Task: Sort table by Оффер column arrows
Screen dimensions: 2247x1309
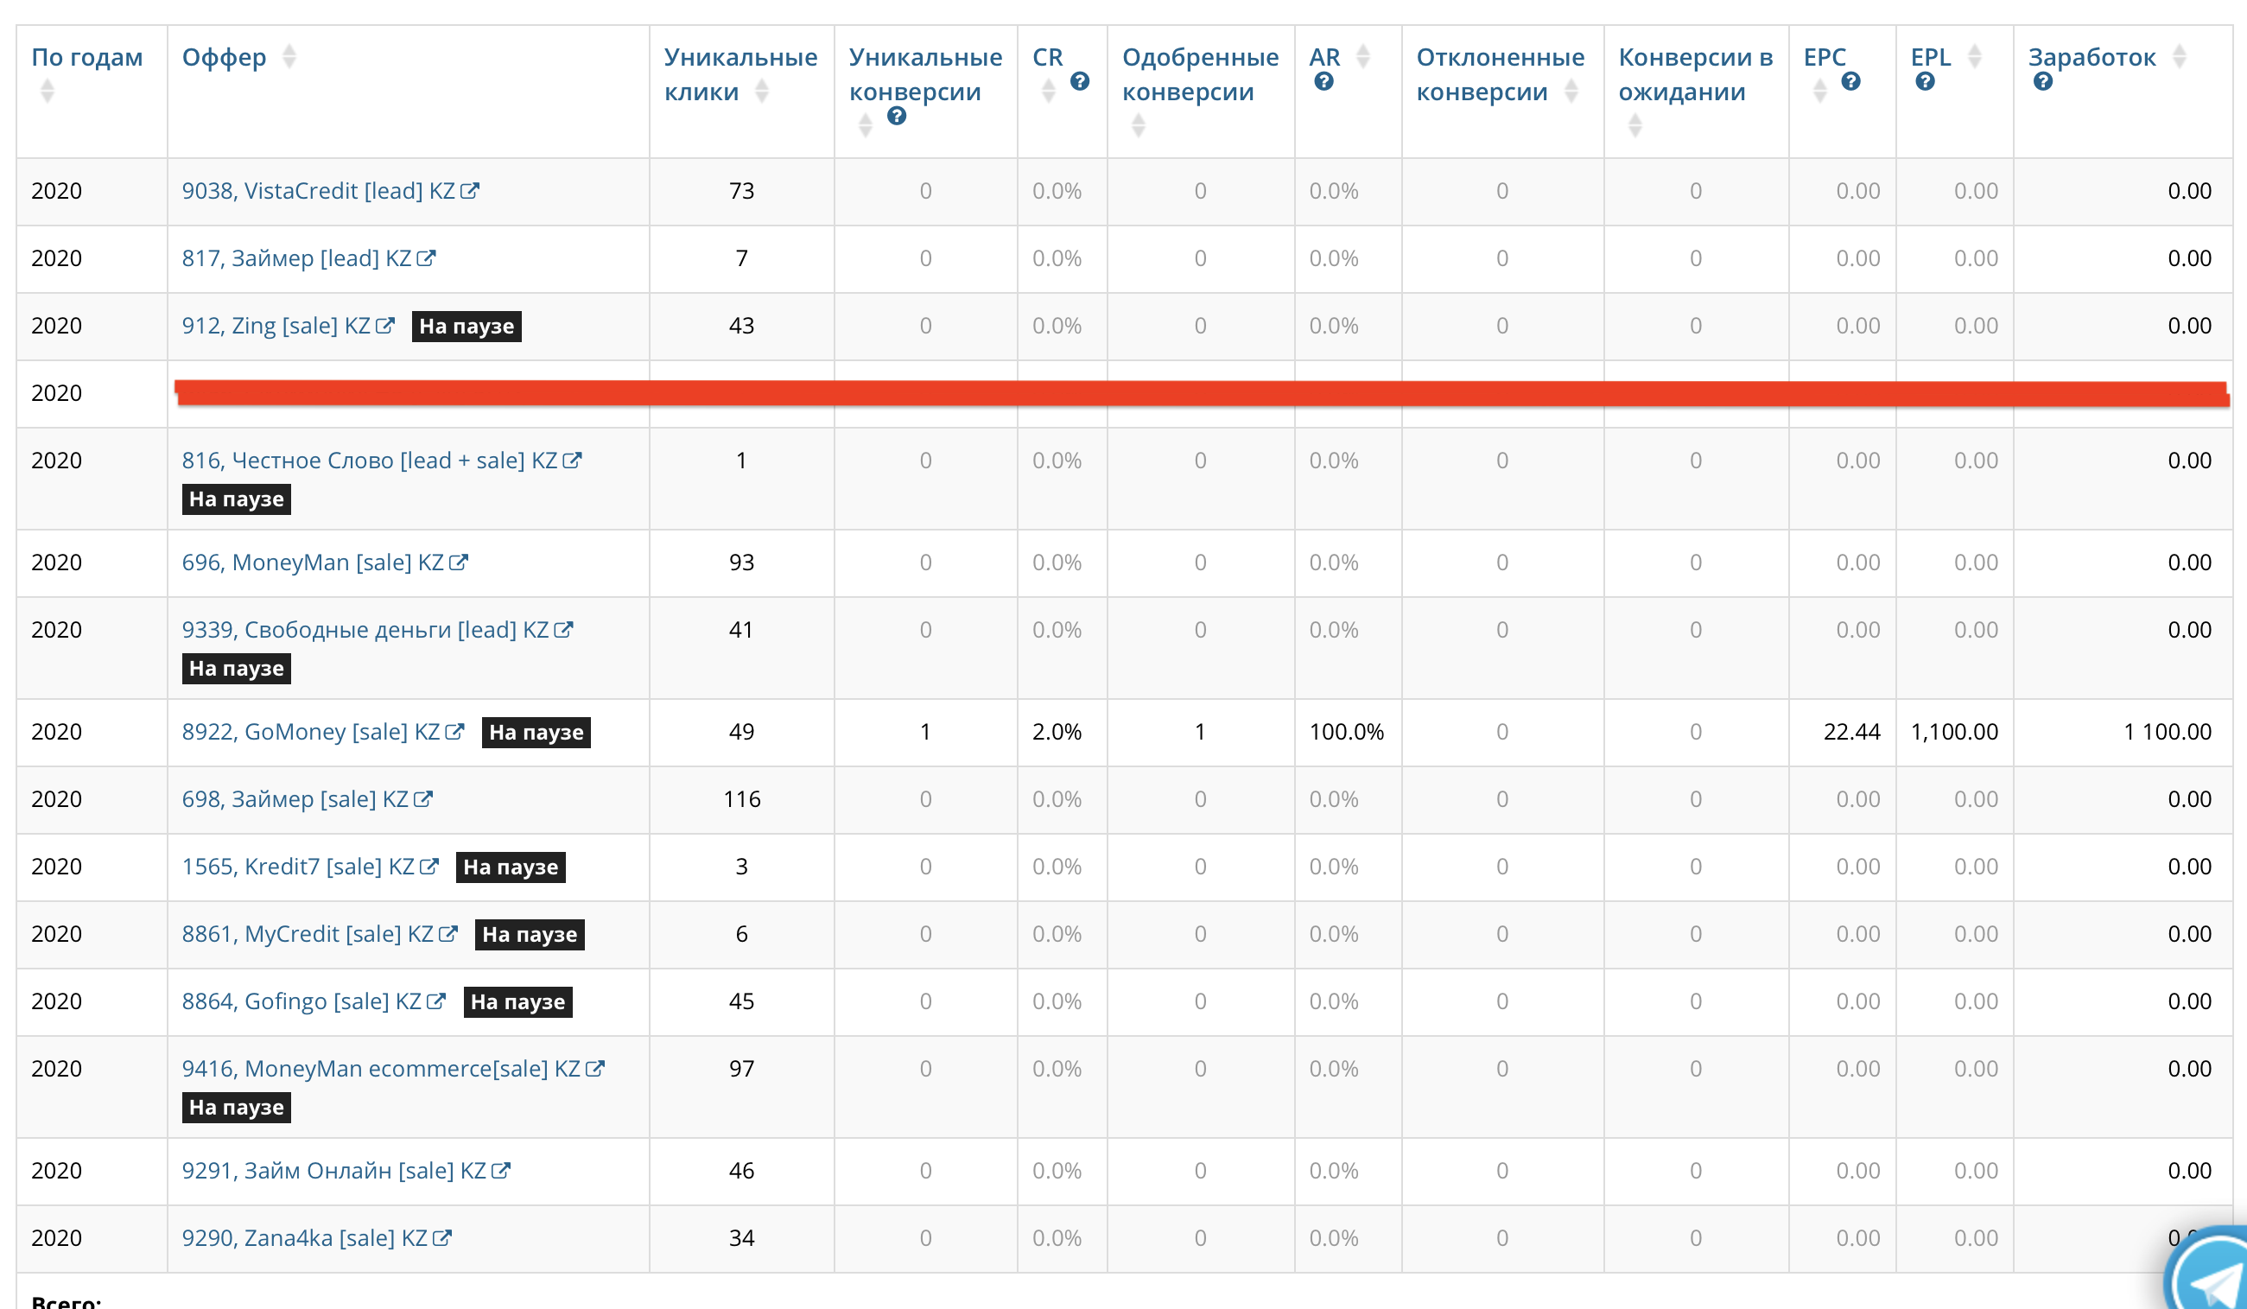Action: pyautogui.click(x=288, y=57)
